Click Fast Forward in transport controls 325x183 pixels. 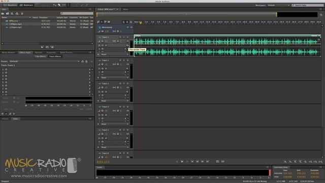(202, 162)
